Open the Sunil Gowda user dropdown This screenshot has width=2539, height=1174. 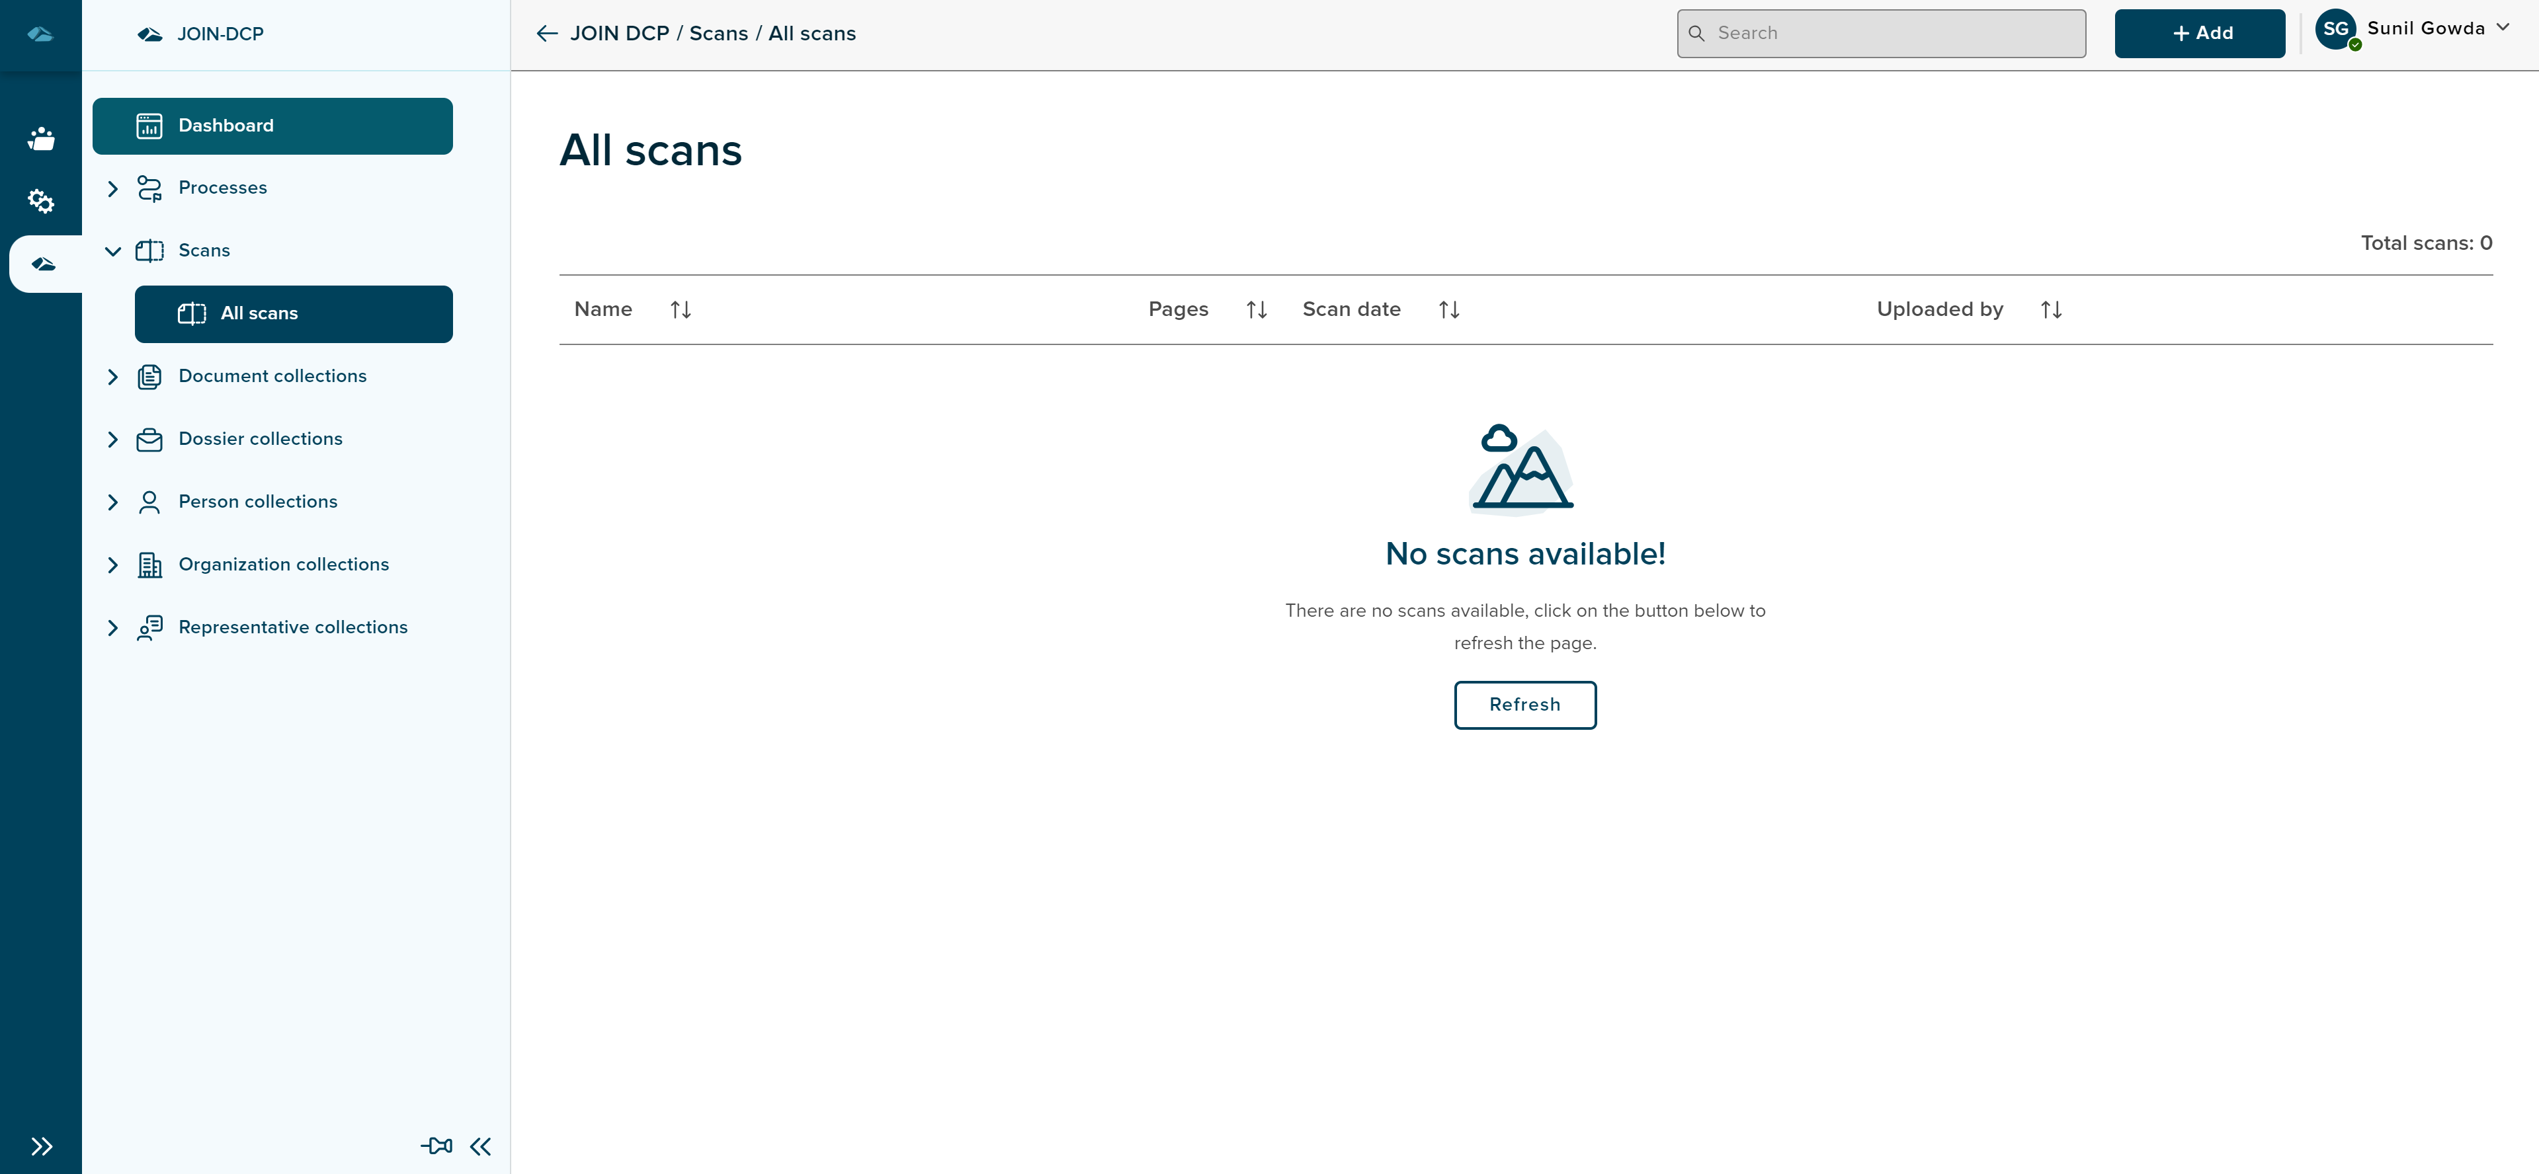tap(2501, 28)
